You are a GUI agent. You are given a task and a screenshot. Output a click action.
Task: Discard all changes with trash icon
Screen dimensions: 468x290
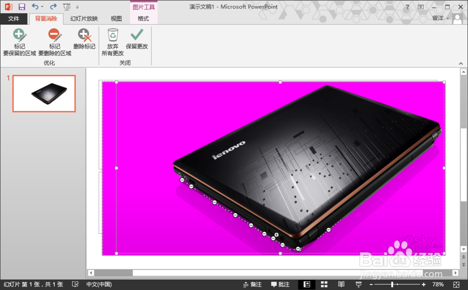(112, 43)
